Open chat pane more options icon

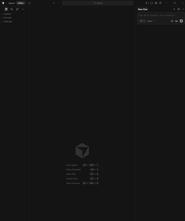[183, 9]
